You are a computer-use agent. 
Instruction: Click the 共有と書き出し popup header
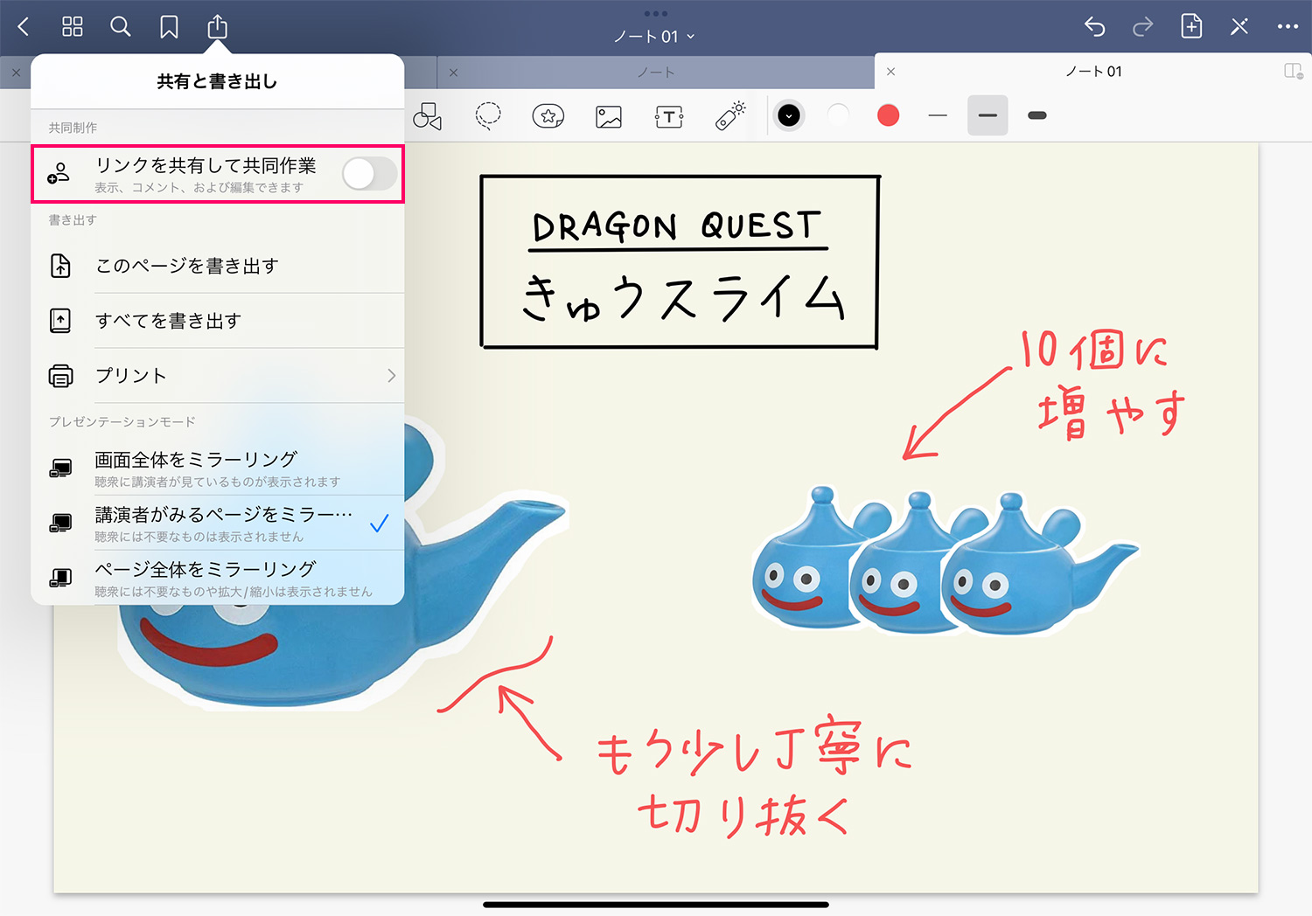[x=217, y=81]
